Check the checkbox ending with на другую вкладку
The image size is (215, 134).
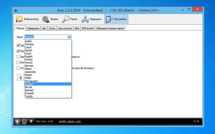[18, 68]
